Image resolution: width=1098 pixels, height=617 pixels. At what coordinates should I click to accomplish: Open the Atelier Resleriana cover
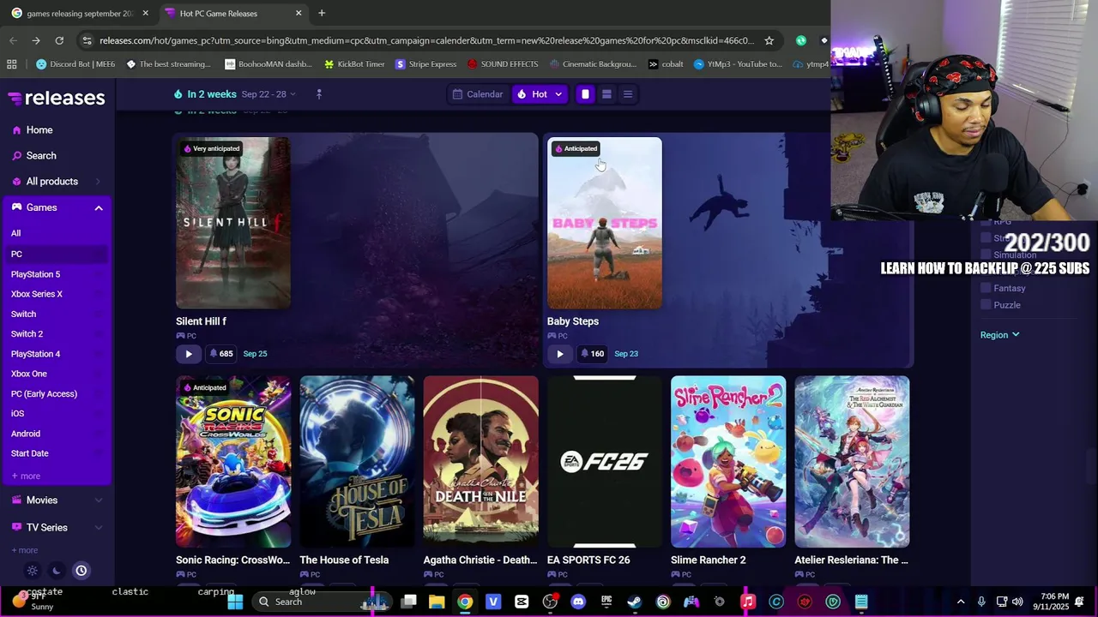click(852, 461)
